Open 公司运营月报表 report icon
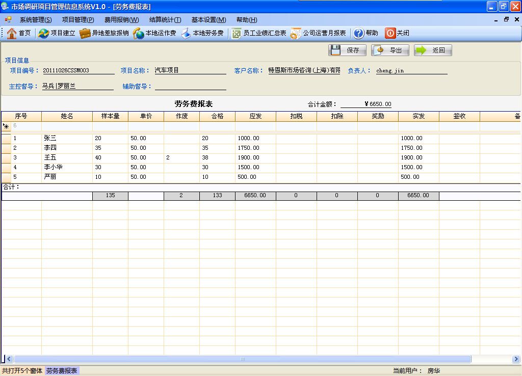Screen dimensions: 522x376 click(x=296, y=33)
